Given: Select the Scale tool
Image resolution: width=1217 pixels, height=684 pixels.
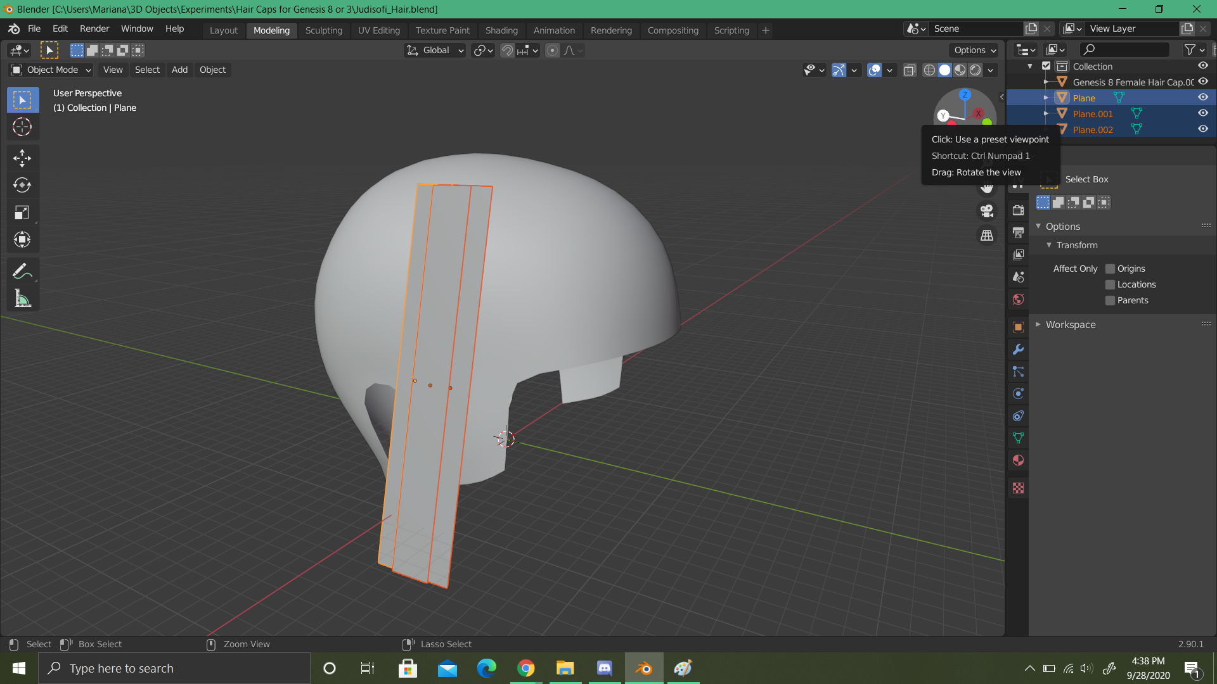Looking at the screenshot, I should point(22,212).
